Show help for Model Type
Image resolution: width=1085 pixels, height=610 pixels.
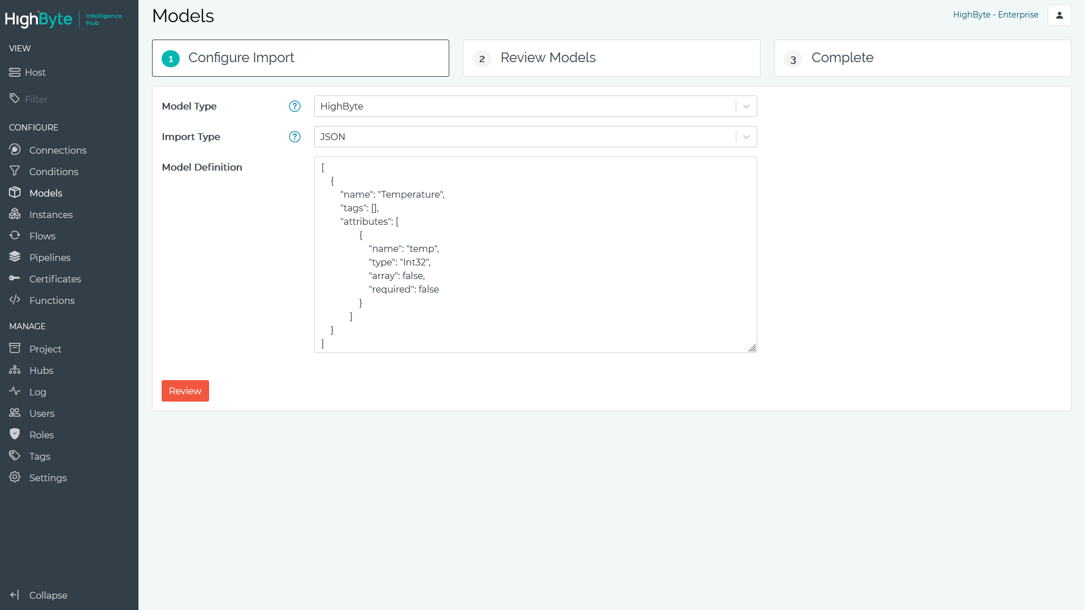click(294, 106)
